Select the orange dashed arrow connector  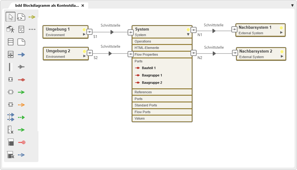pos(21,105)
